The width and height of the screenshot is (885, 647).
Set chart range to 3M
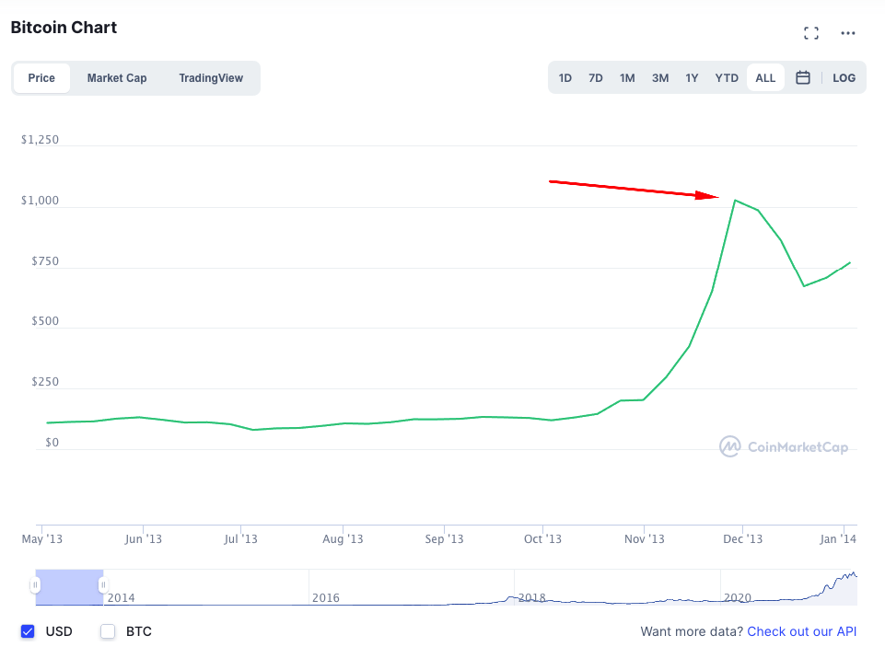tap(660, 78)
